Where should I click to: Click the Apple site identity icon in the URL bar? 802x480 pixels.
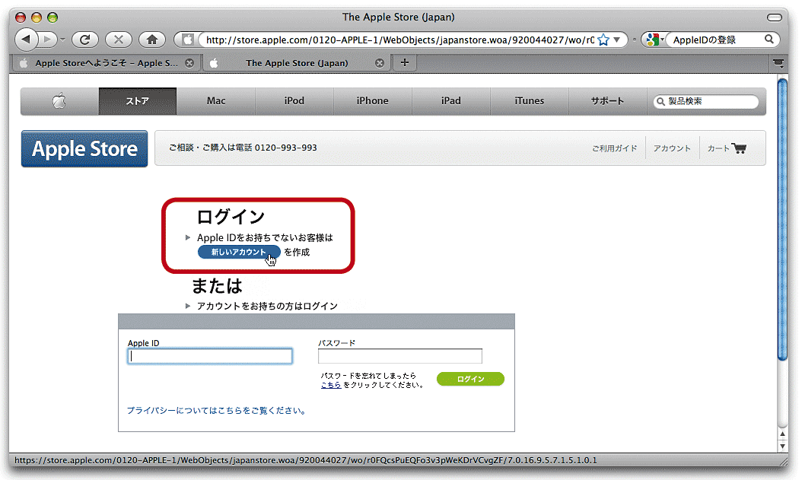click(x=188, y=40)
